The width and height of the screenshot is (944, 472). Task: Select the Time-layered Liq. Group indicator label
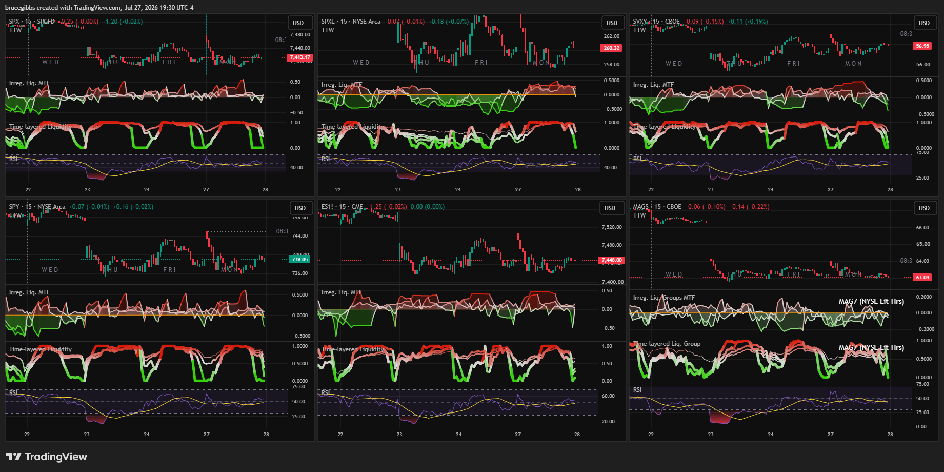click(667, 344)
